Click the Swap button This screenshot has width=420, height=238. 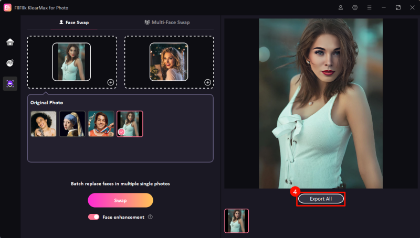click(120, 200)
